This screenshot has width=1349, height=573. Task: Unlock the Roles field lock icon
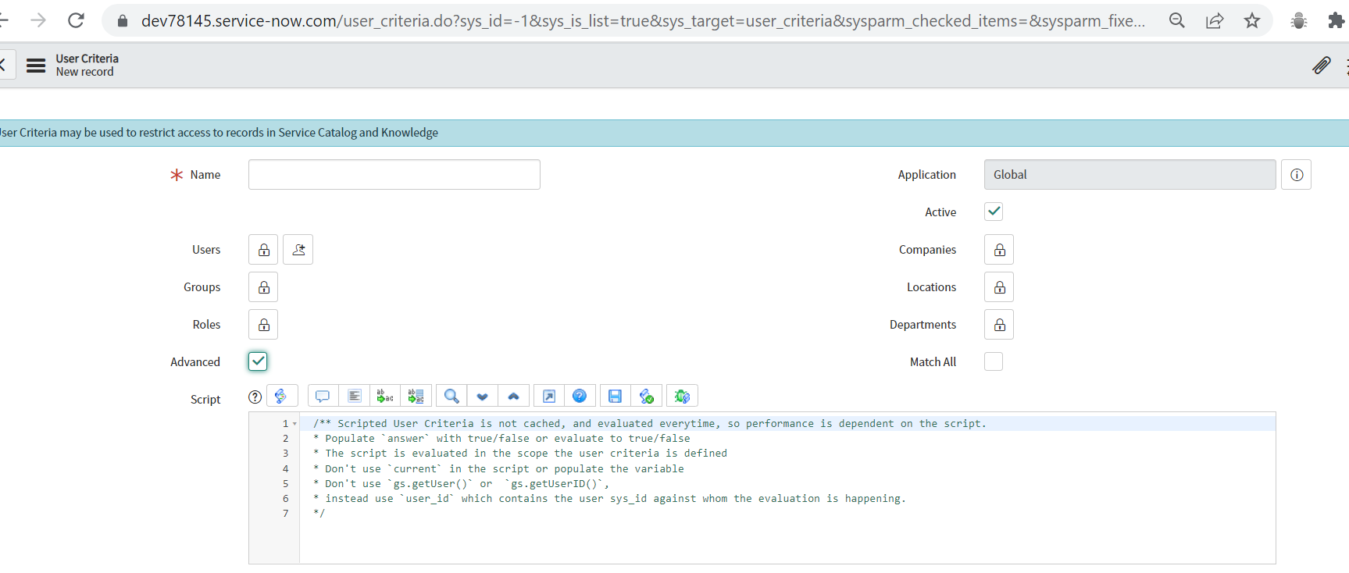pos(263,325)
